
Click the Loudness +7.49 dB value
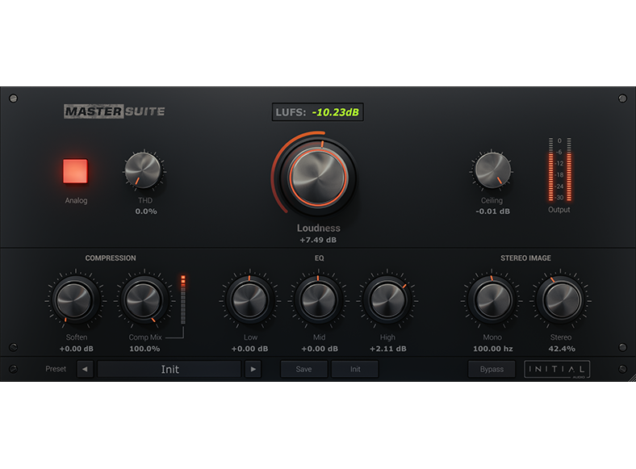(318, 240)
